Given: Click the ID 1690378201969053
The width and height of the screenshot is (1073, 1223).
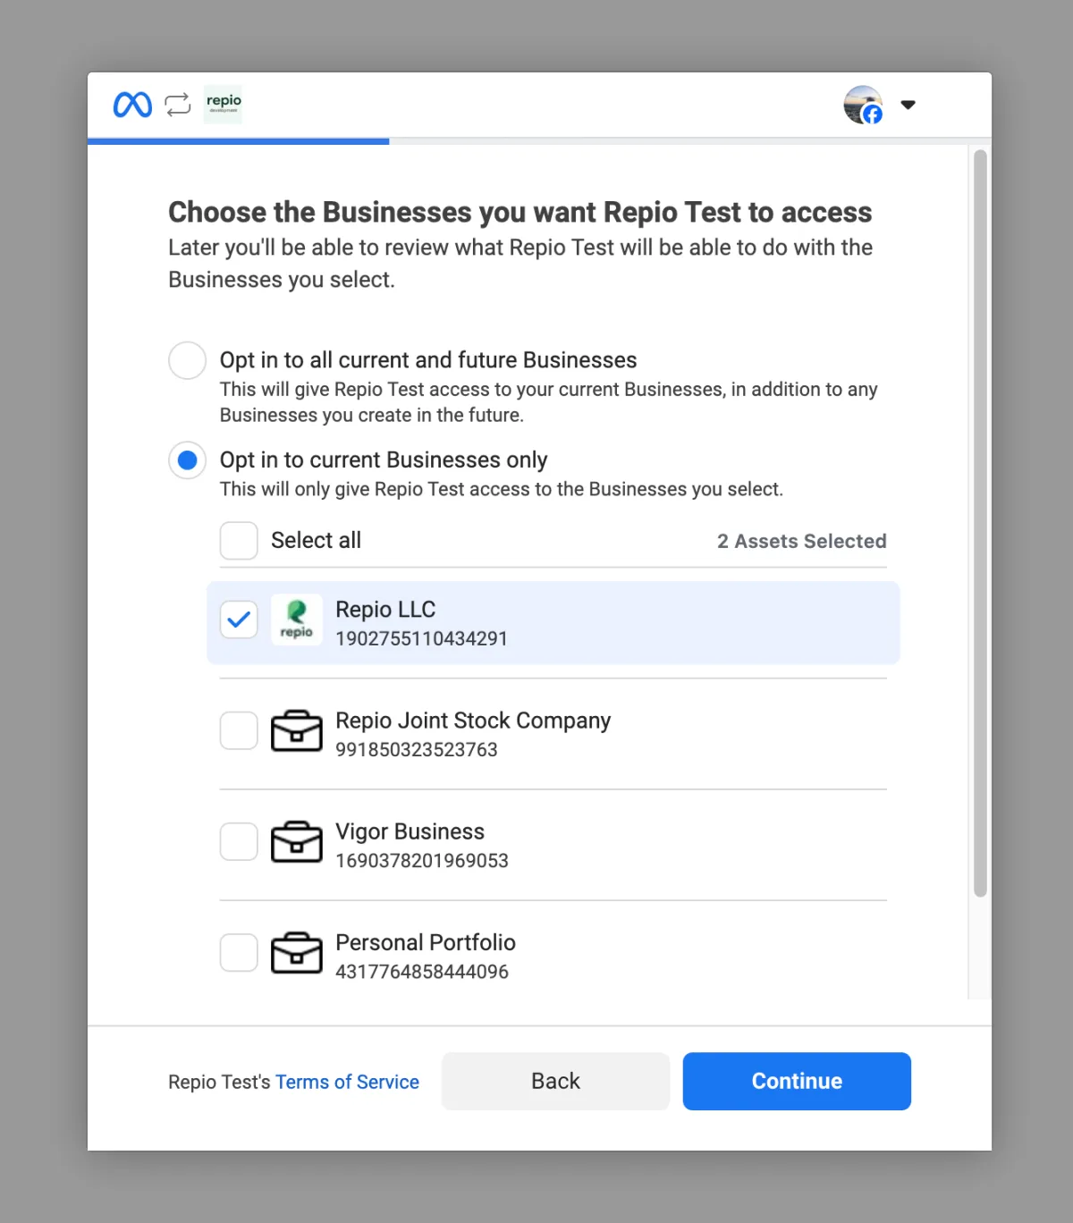Looking at the screenshot, I should coord(422,860).
